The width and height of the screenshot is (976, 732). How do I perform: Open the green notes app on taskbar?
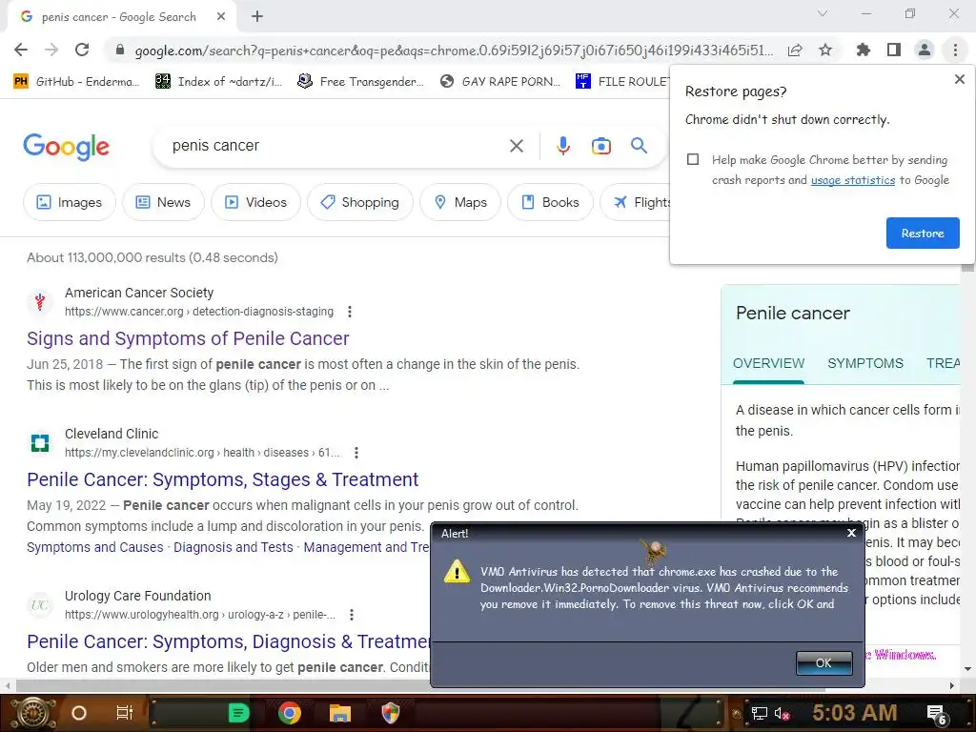tap(238, 713)
